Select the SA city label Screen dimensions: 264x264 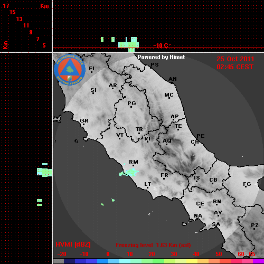216,224
